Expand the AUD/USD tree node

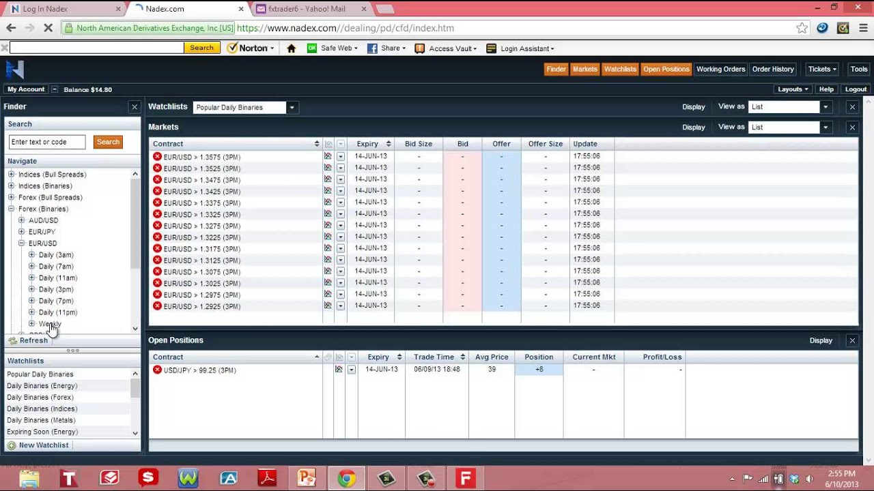[21, 220]
